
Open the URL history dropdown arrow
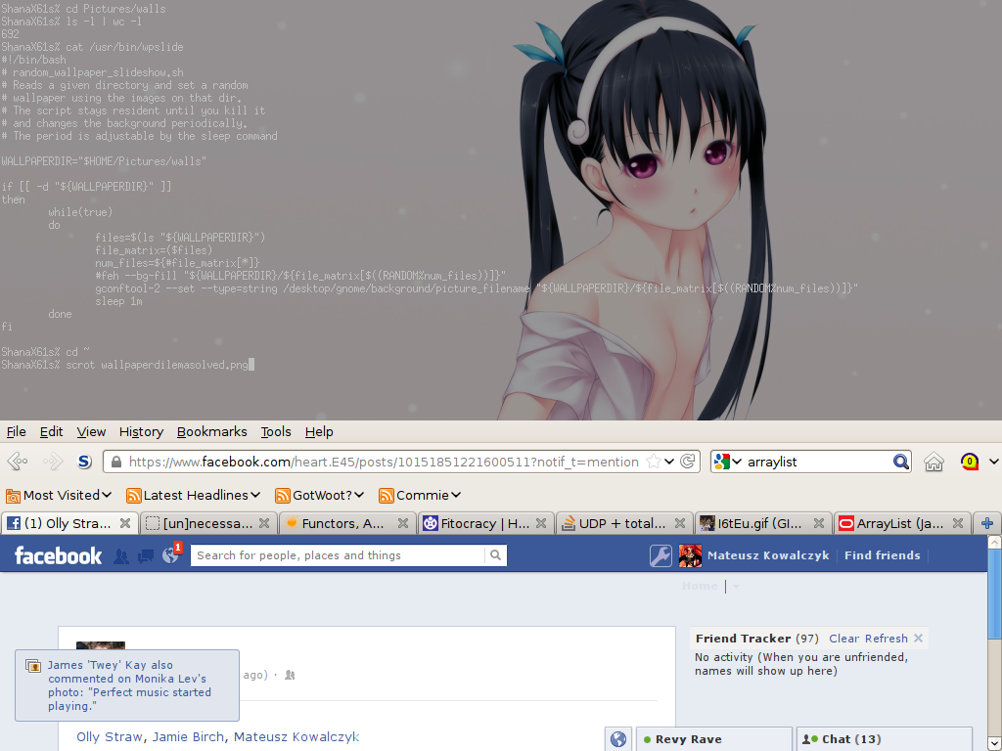pyautogui.click(x=669, y=462)
